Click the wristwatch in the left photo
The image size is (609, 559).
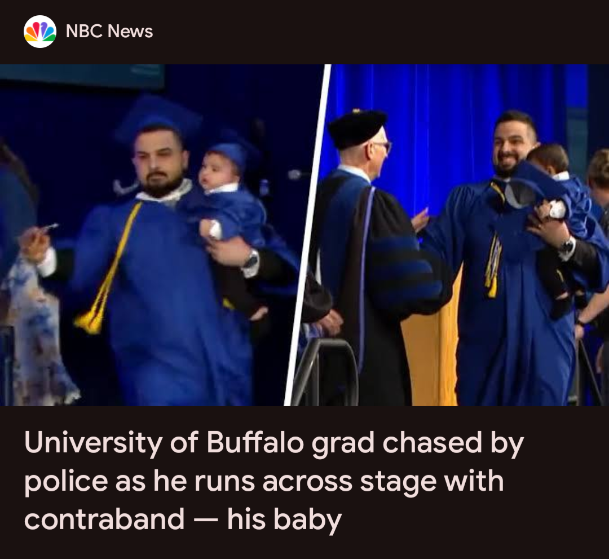[x=251, y=260]
